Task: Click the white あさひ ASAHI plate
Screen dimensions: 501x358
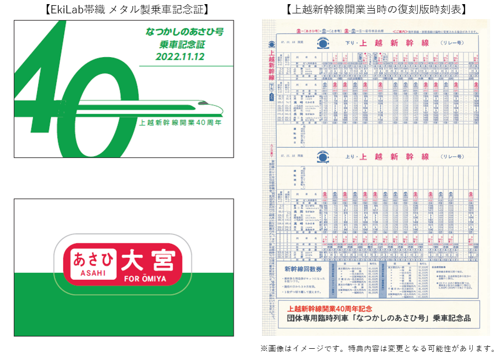Action: (x=93, y=264)
